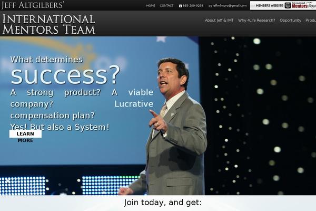Image resolution: width=316 pixels, height=211 pixels.
Task: Click the hero slide photo of the speaker
Action: [x=158, y=116]
